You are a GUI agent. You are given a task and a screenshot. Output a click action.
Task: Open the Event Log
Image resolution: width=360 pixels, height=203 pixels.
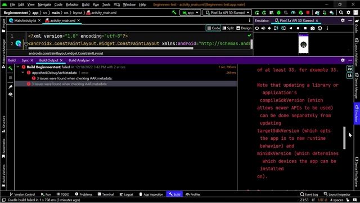(309, 194)
